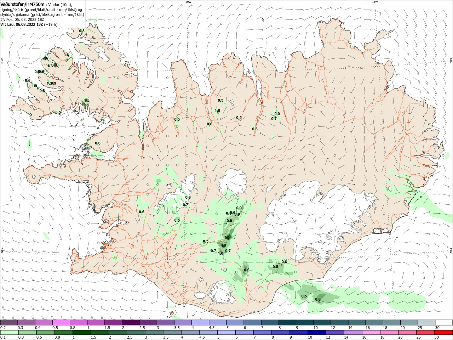Click the 15W longitude label
Viewport: 453px width, 340px height.
[x=375, y=1]
